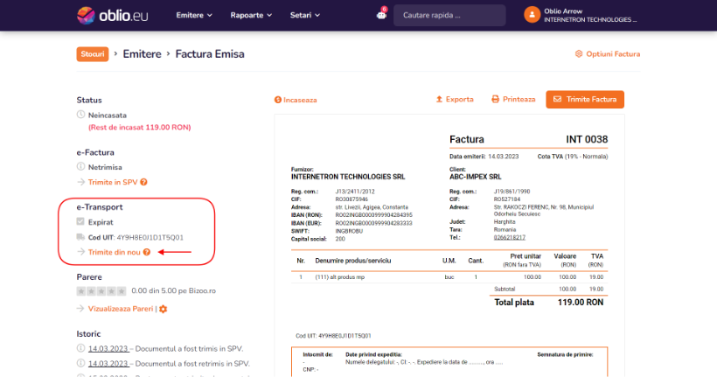Click the info icon beside trimis in SPV
Viewport: 717px width, 377px height.
[80, 348]
